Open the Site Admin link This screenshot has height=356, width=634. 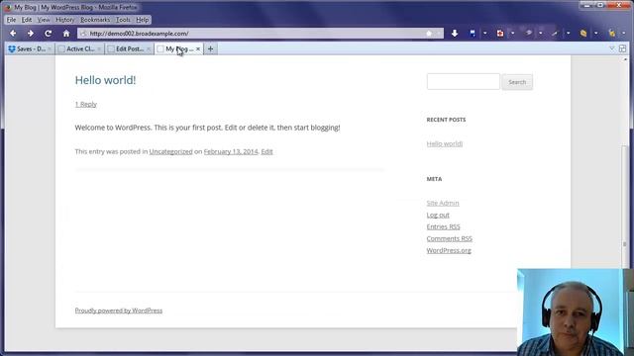pyautogui.click(x=443, y=203)
